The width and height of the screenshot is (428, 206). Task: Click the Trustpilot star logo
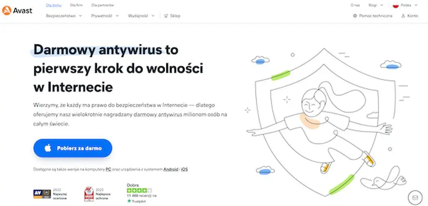(x=129, y=201)
